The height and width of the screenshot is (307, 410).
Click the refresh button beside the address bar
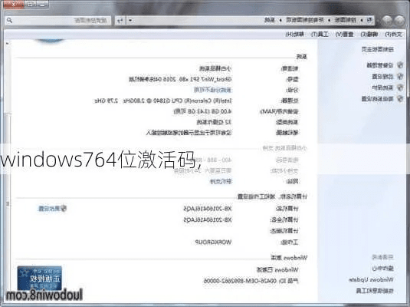(120, 20)
